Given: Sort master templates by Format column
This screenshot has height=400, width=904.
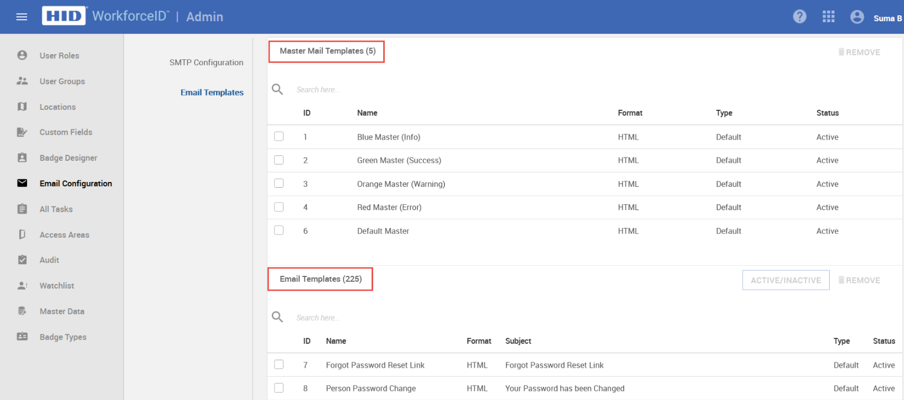Looking at the screenshot, I should [630, 113].
